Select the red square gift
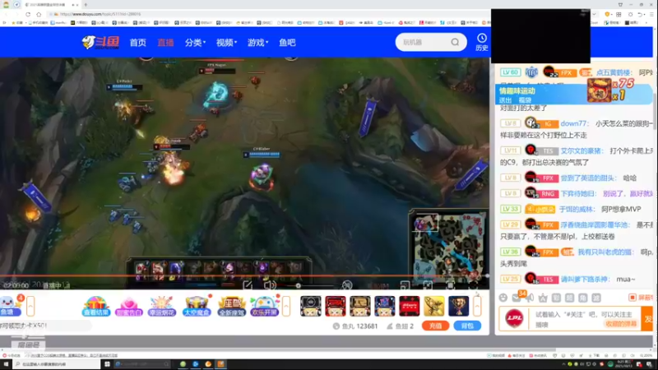 (409, 306)
